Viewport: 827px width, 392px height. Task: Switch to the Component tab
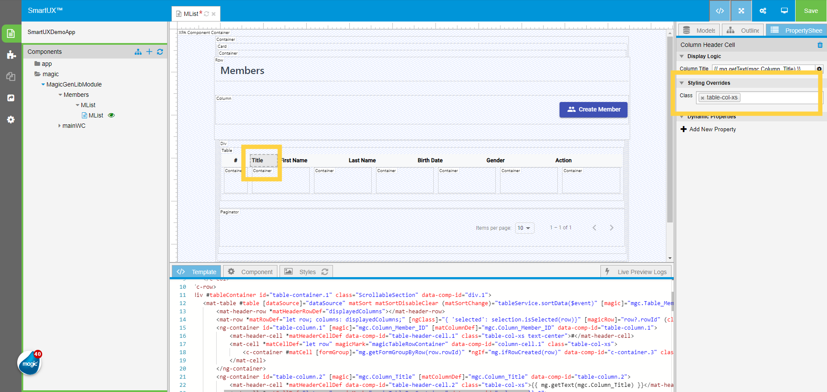click(x=250, y=272)
